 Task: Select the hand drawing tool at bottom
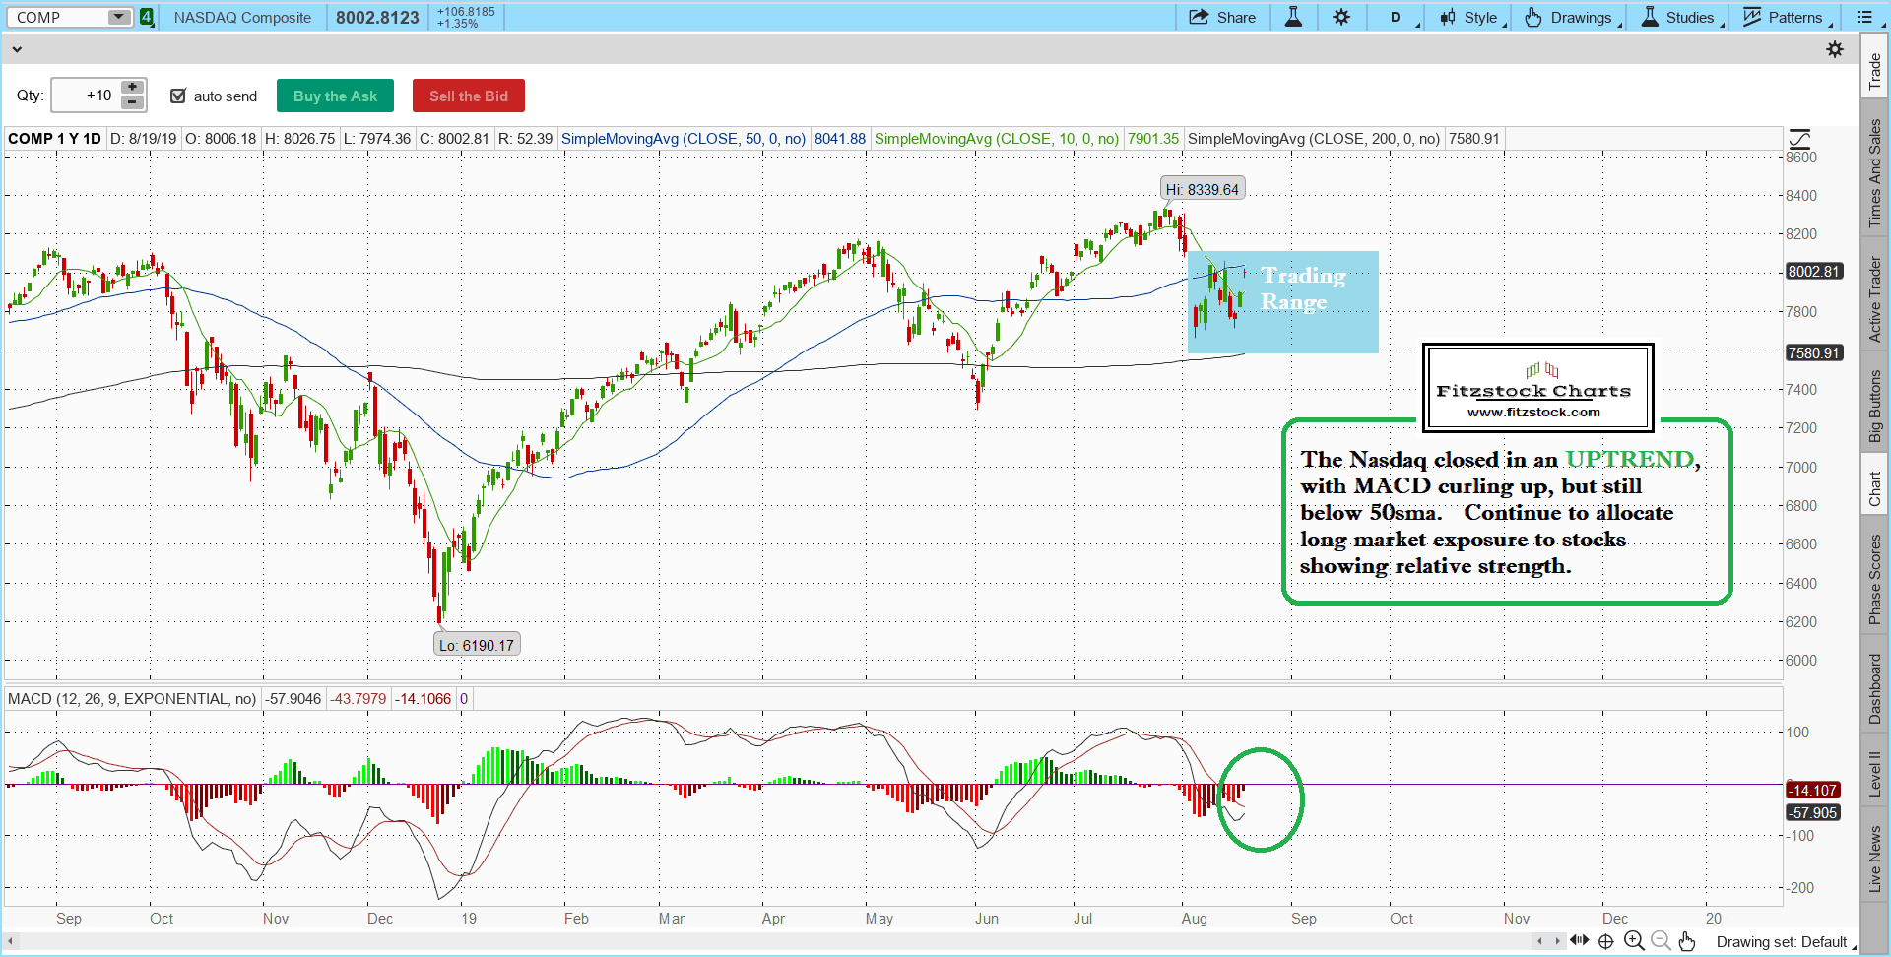pyautogui.click(x=1687, y=941)
